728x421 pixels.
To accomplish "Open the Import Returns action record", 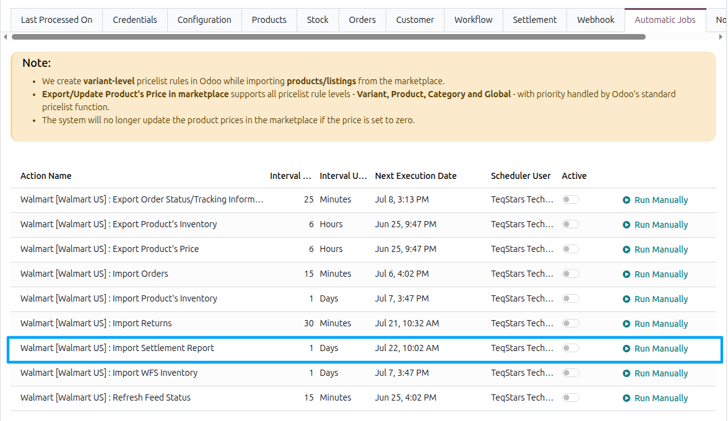I will 96,323.
